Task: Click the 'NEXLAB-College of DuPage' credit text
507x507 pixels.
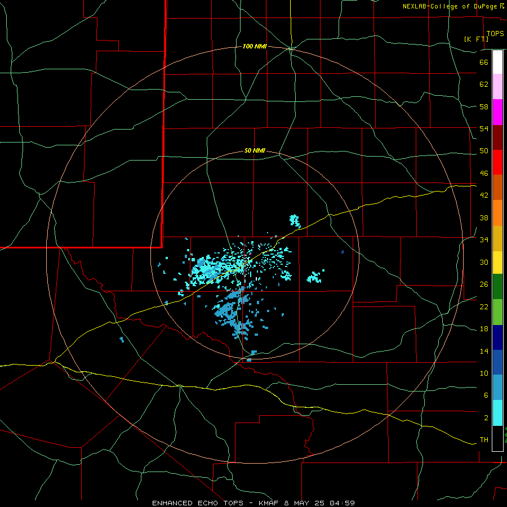Action: (x=450, y=6)
